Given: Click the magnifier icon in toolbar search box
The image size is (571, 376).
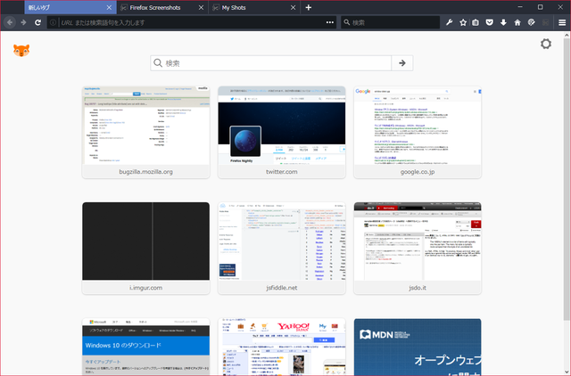Looking at the screenshot, I should pos(347,22).
